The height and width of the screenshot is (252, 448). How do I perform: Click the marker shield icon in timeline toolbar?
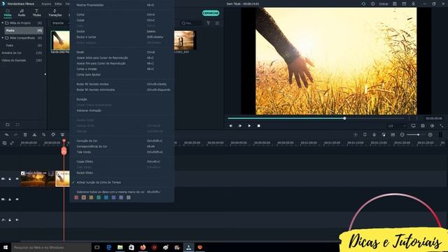(365, 134)
